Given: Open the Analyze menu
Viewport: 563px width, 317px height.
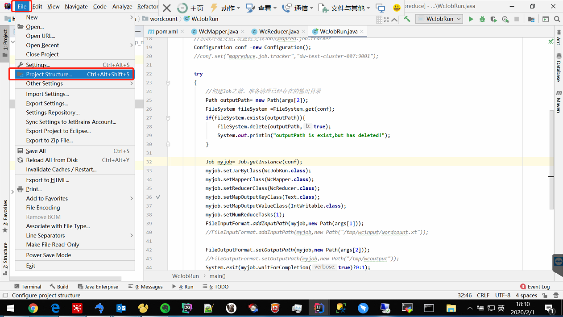Looking at the screenshot, I should coord(122,6).
